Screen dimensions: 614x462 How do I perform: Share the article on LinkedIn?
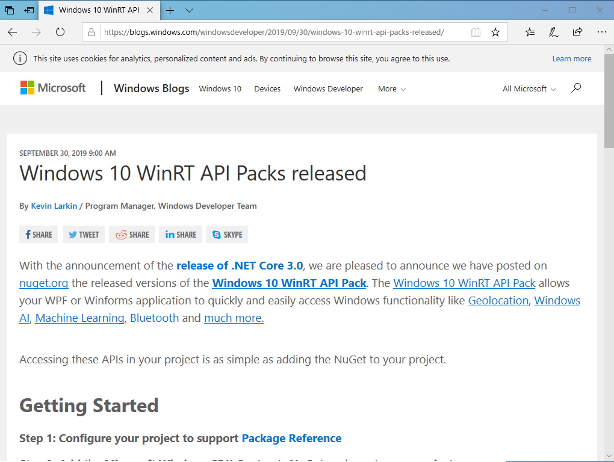tap(180, 234)
